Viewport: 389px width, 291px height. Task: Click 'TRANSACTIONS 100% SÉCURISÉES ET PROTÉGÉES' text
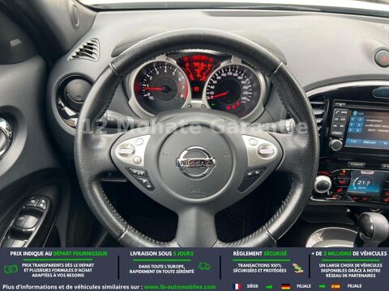tap(259, 268)
